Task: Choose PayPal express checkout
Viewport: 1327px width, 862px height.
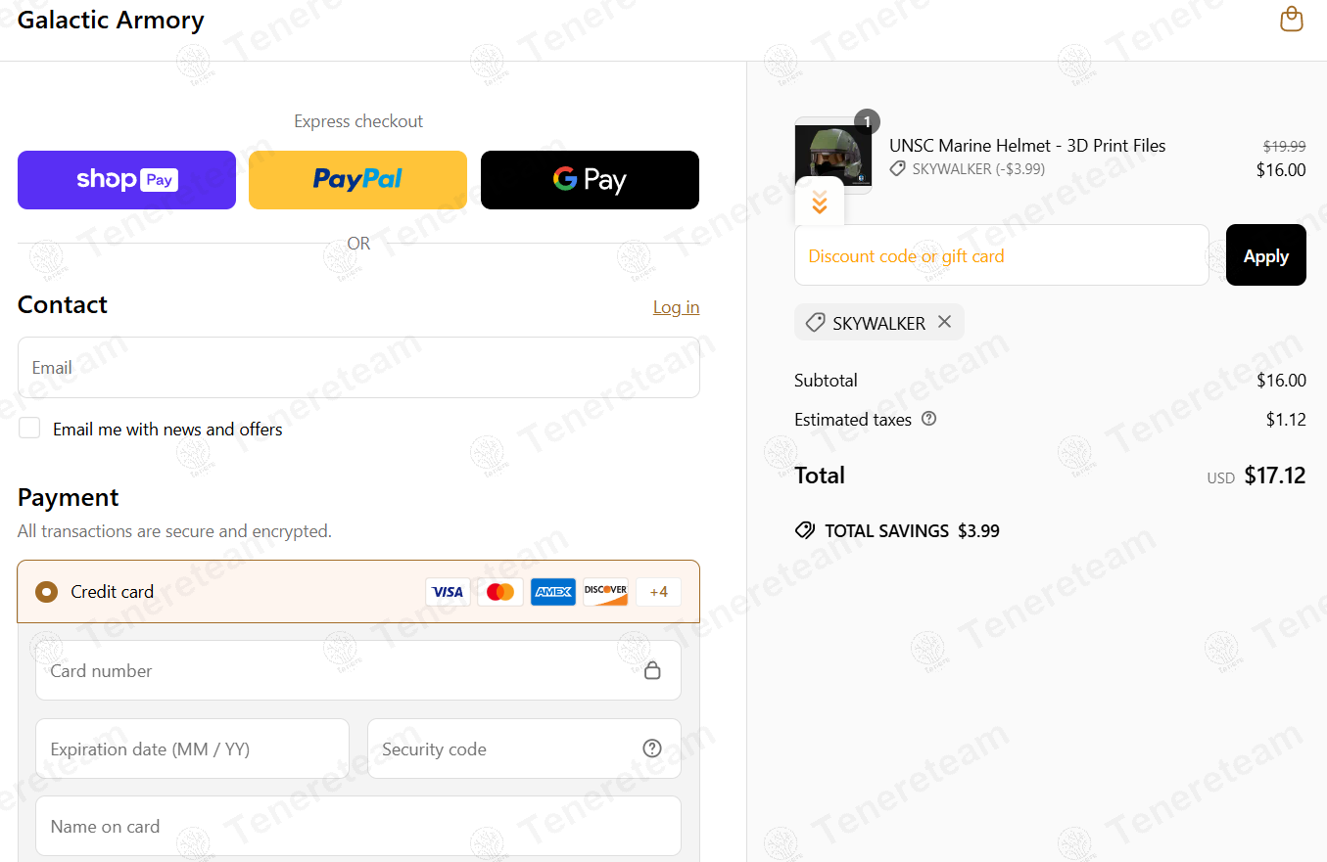Action: pyautogui.click(x=357, y=180)
